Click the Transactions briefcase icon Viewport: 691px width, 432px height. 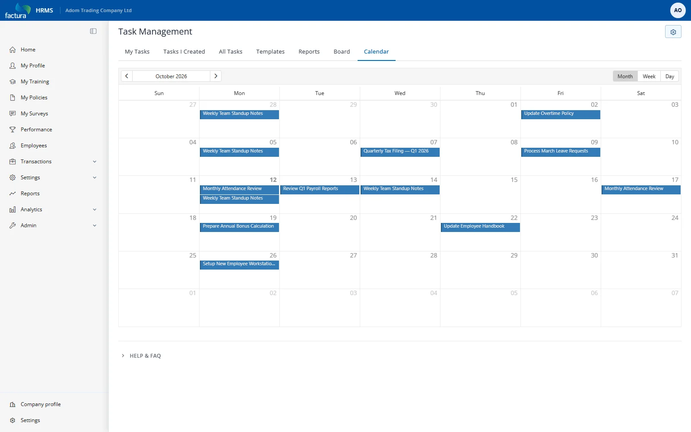(x=13, y=162)
